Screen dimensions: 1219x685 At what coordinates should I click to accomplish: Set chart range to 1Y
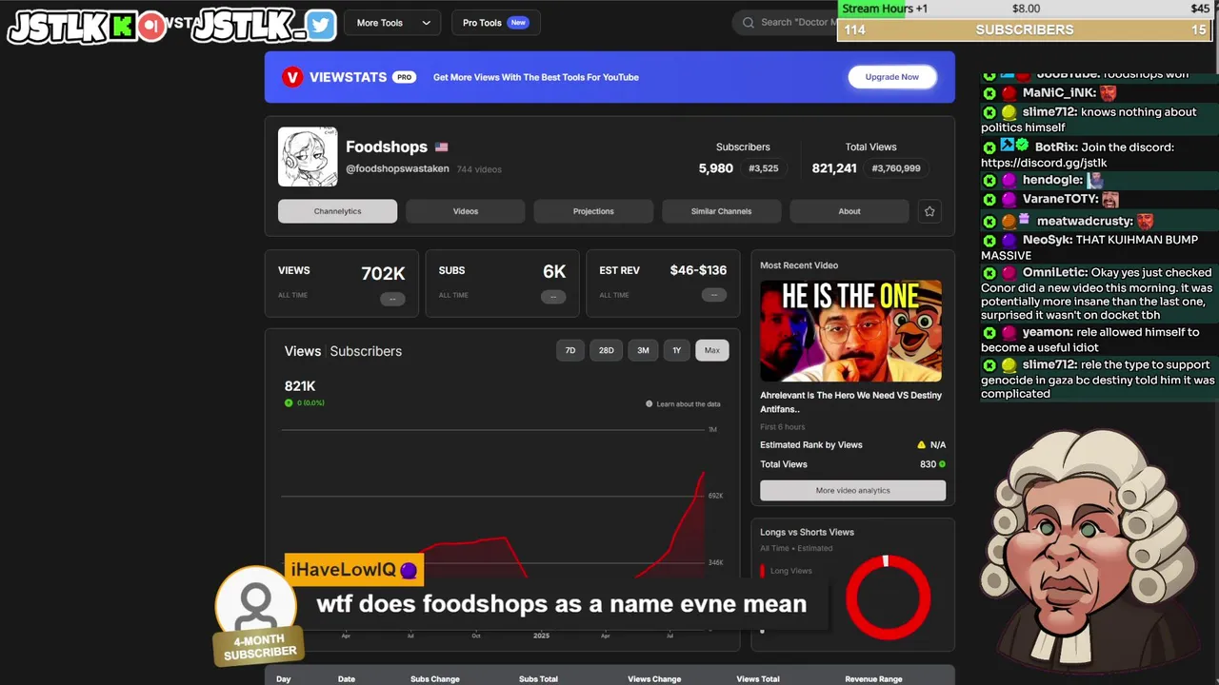click(x=677, y=350)
